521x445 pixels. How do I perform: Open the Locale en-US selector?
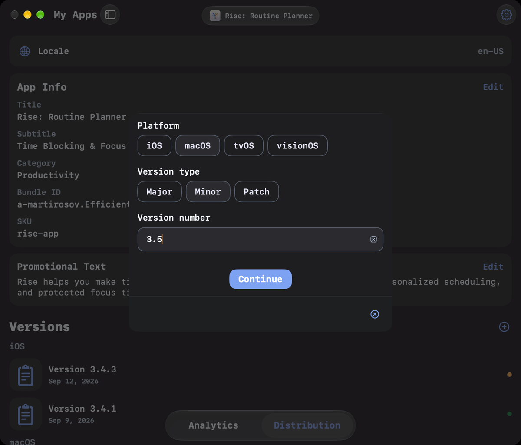point(260,51)
